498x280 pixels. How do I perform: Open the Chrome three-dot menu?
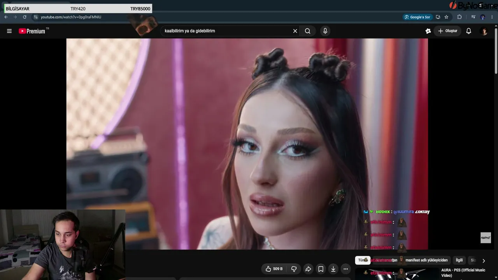(492, 17)
